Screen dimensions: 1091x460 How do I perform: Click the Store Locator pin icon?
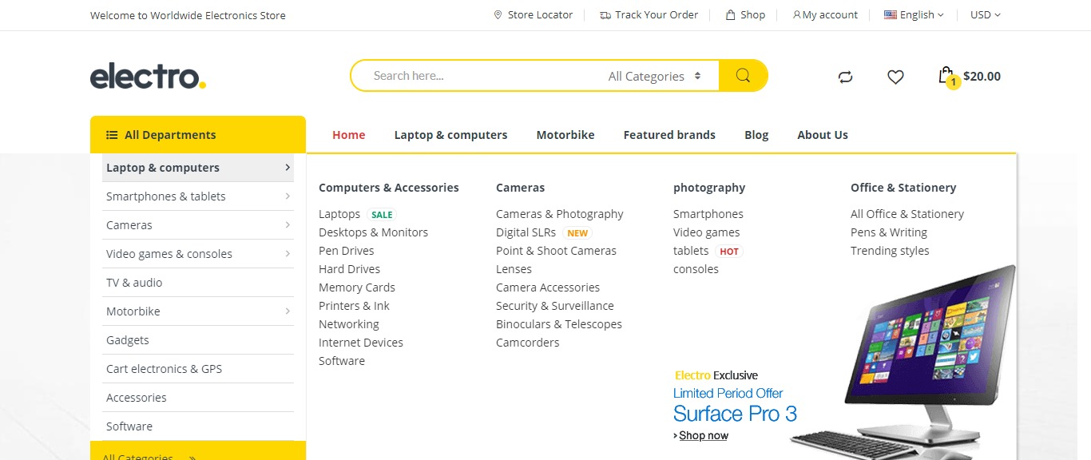pos(498,15)
